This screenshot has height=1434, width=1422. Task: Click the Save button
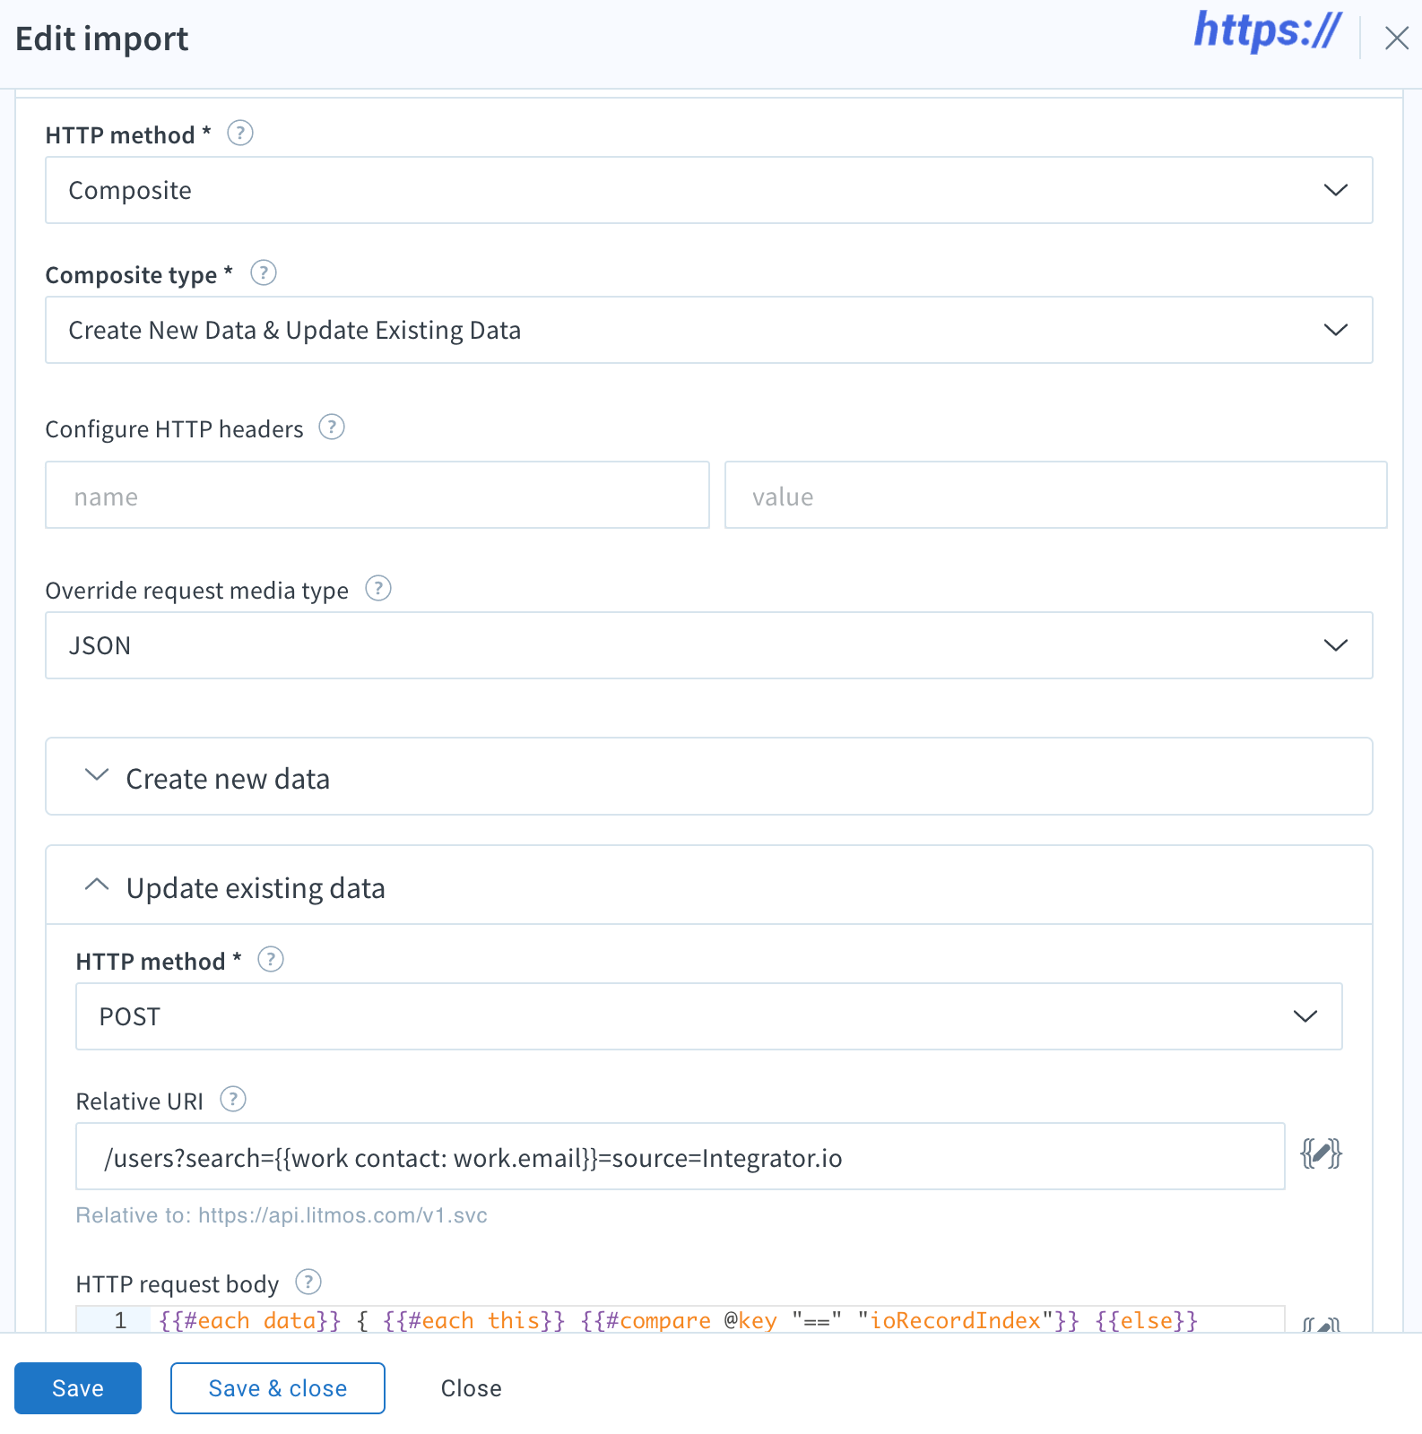coord(78,1388)
